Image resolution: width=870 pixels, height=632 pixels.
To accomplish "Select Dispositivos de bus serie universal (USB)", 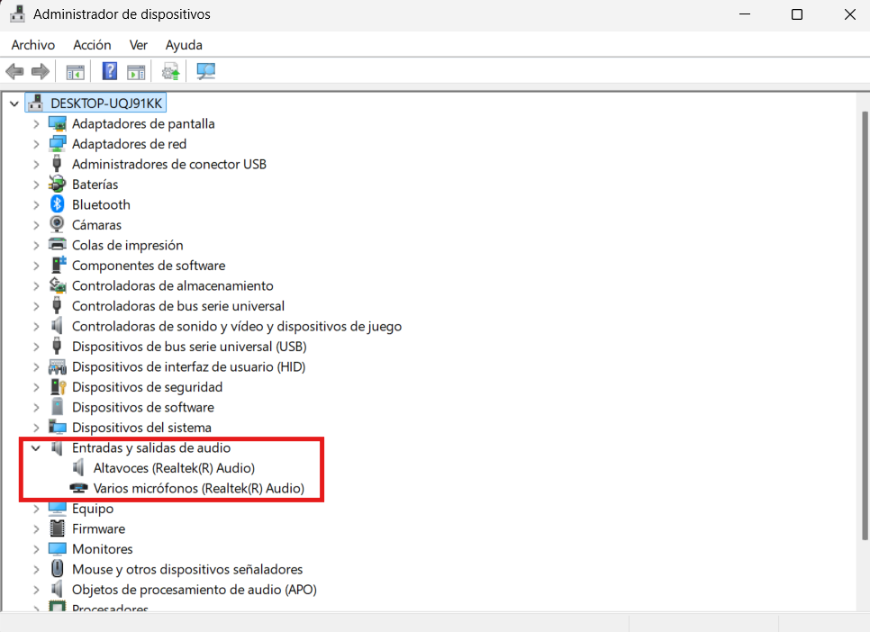I will coord(189,347).
